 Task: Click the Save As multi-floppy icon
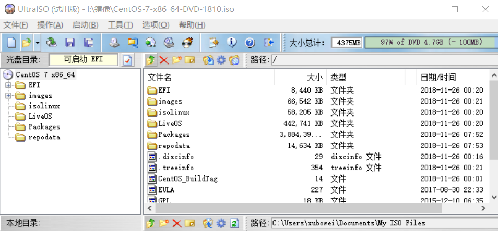pyautogui.click(x=88, y=43)
